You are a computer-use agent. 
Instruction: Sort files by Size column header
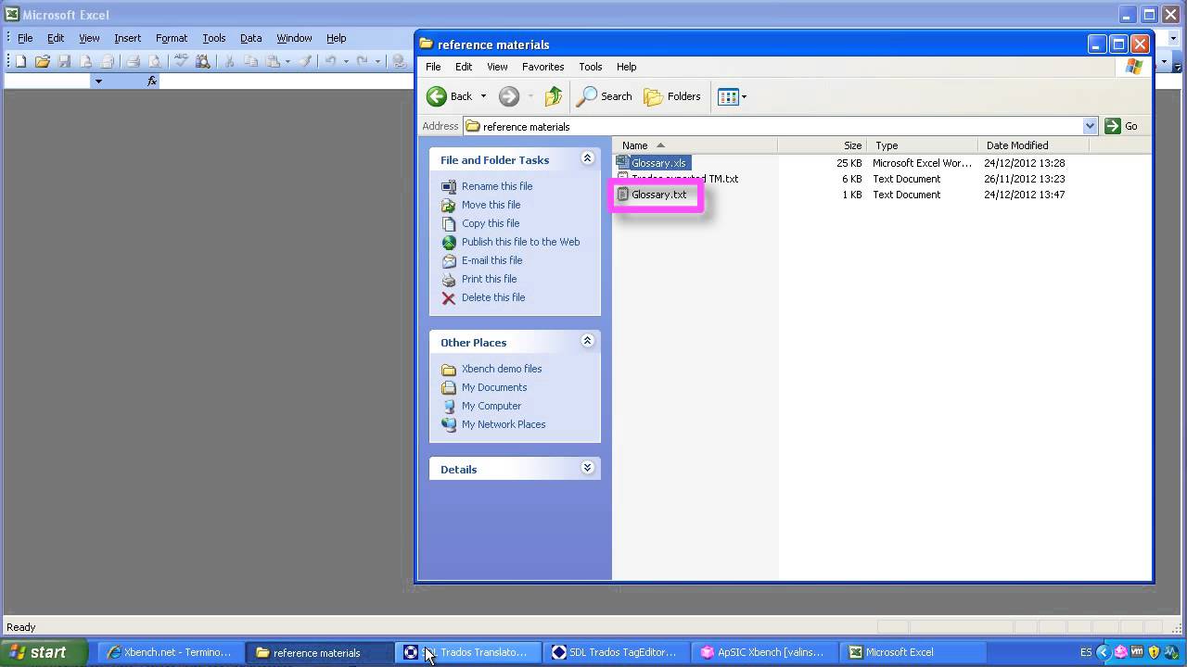coord(822,145)
